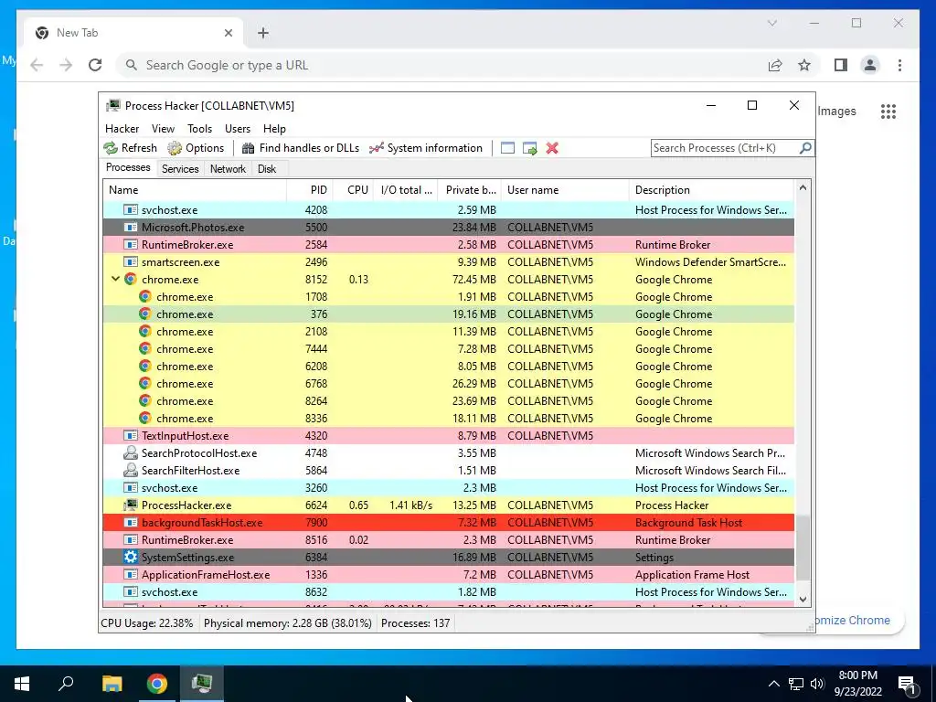Select chrome.exe with PID 376

(x=449, y=314)
